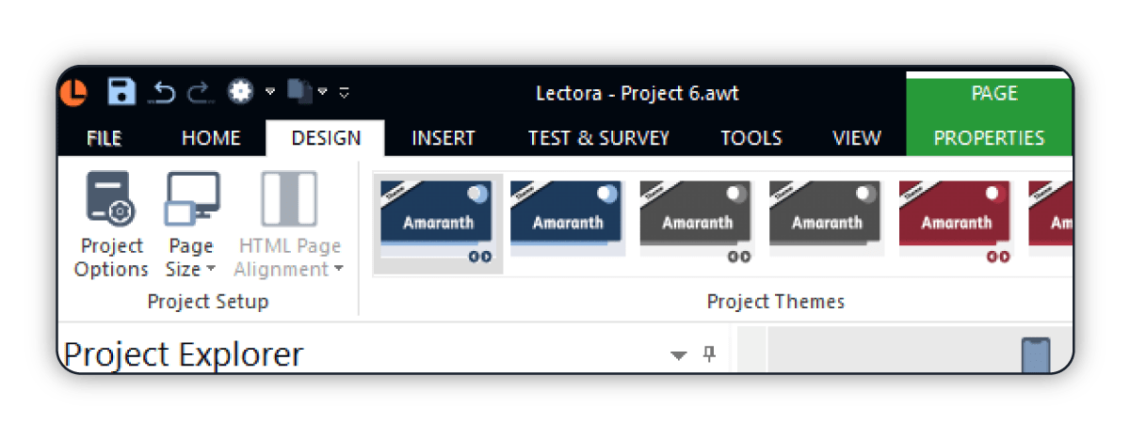Save the project with the floppy disk icon

[121, 91]
